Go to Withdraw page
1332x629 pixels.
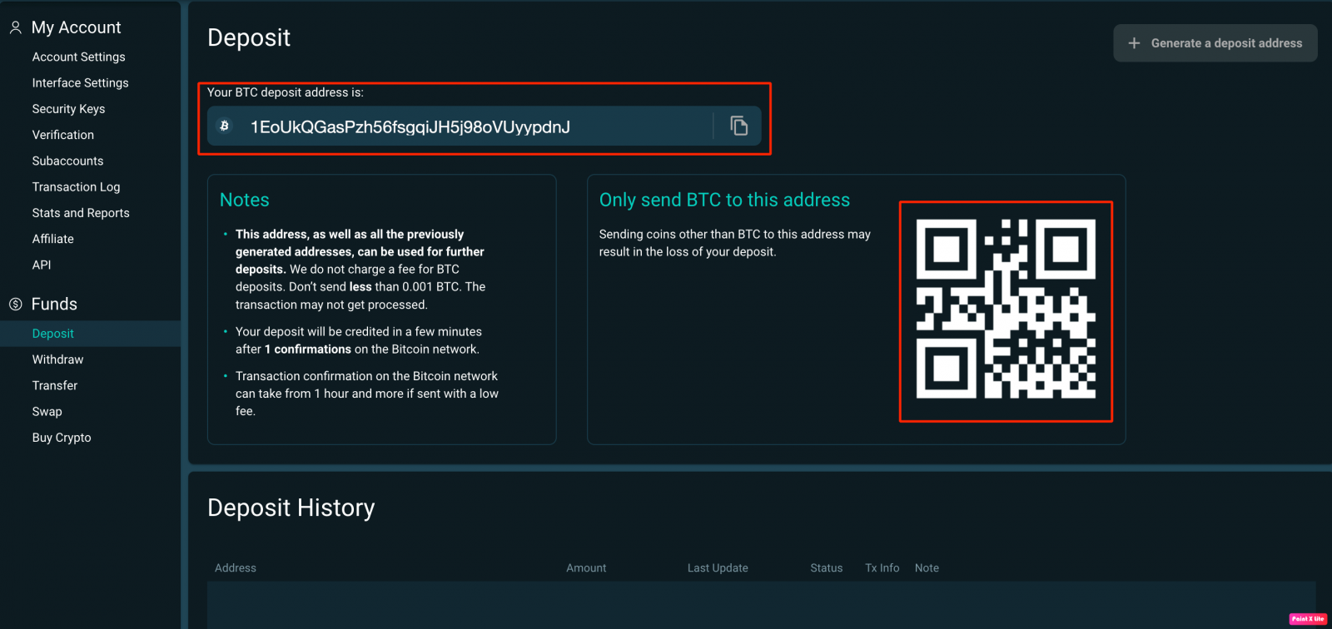pyautogui.click(x=57, y=359)
